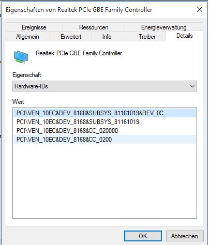Select the Info tab

tap(107, 37)
